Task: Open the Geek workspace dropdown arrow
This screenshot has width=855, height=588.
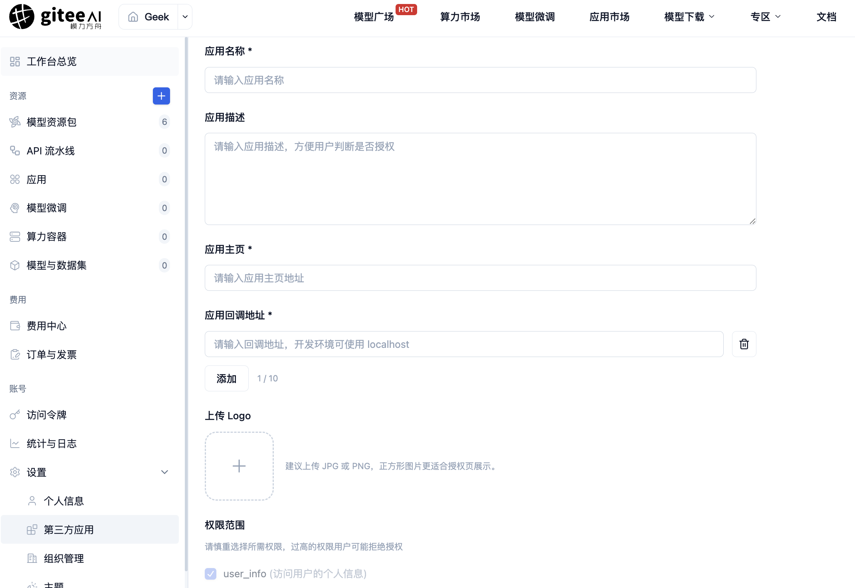Action: pyautogui.click(x=185, y=17)
